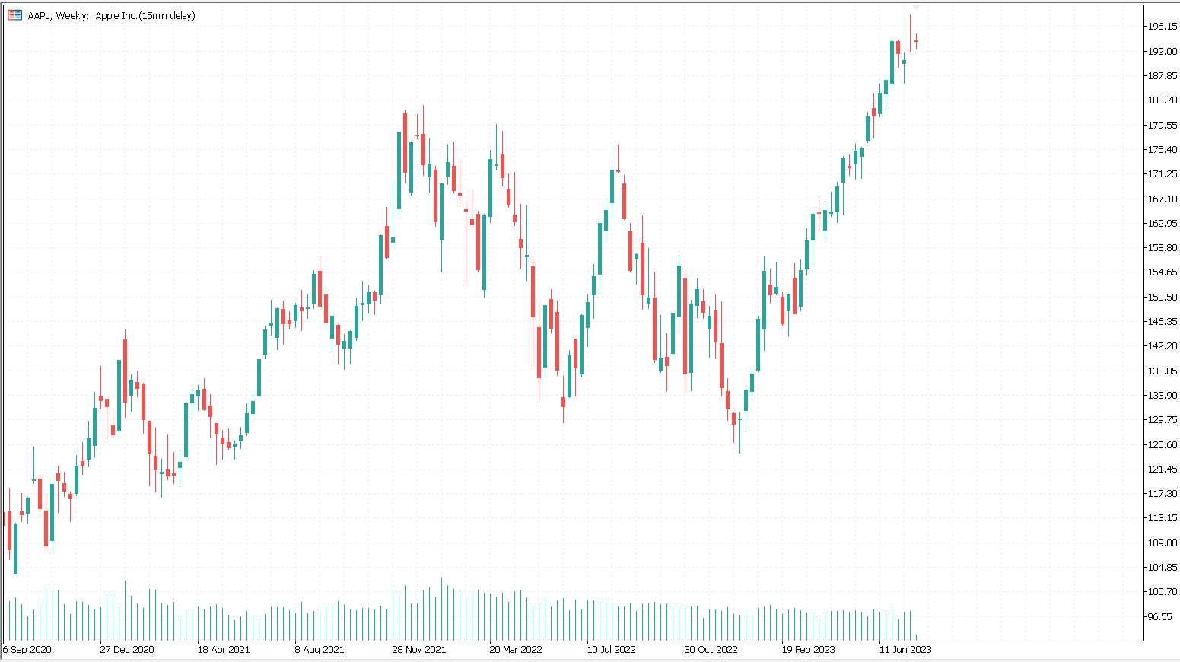
Task: Select the 117.30 price axis label
Action: [x=1163, y=494]
